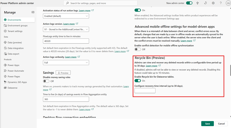Click the Data (preview) icon
This screenshot has height=128, width=231.
(5, 42)
